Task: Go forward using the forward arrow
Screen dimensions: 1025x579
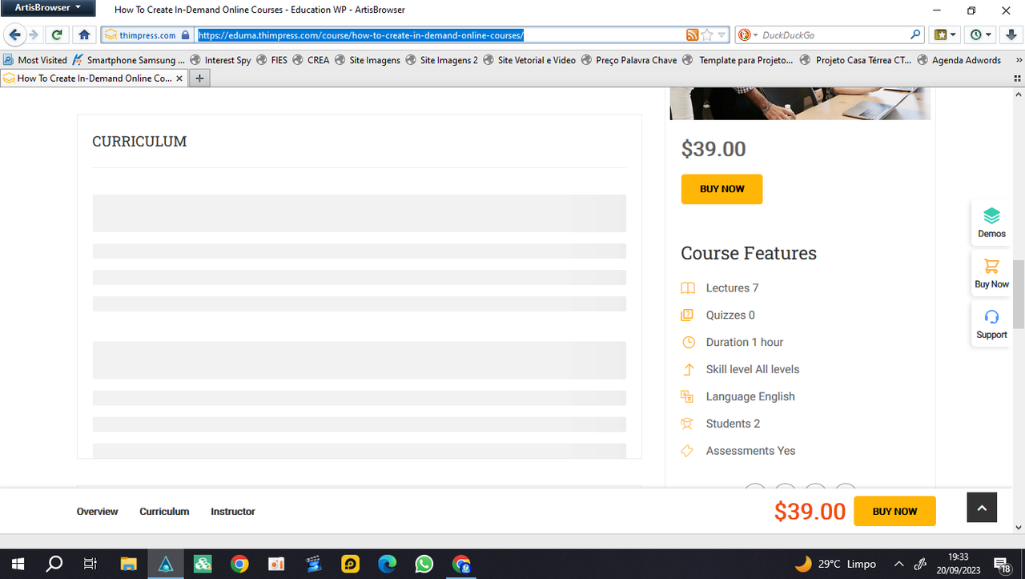Action: 34,35
